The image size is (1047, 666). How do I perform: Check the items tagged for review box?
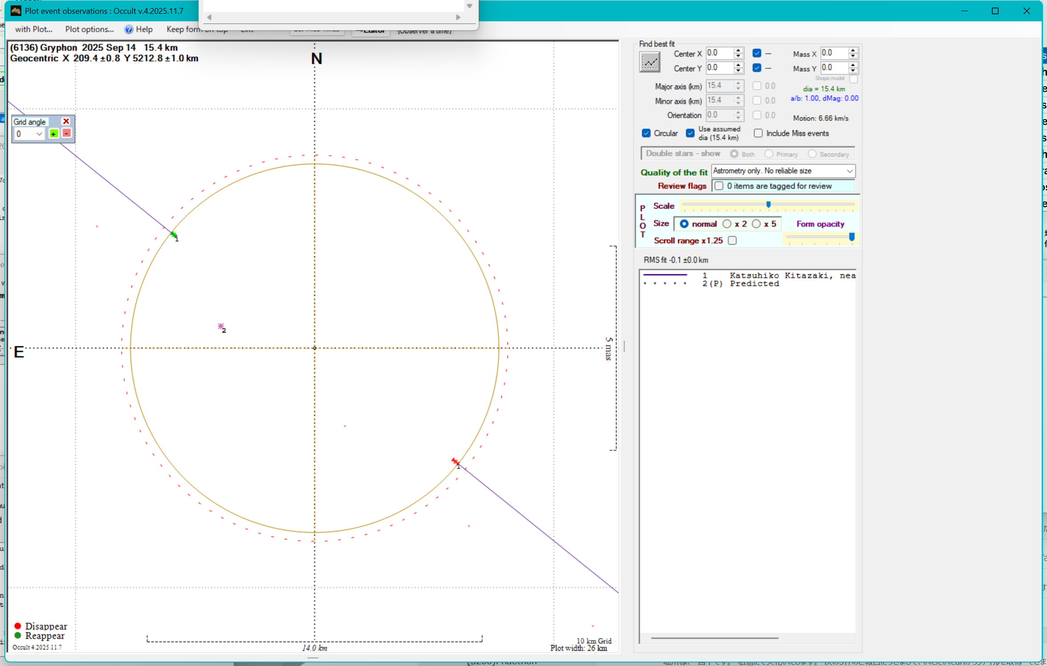(719, 186)
